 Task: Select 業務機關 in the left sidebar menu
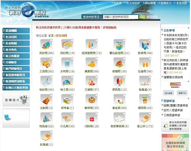[x=16, y=30]
